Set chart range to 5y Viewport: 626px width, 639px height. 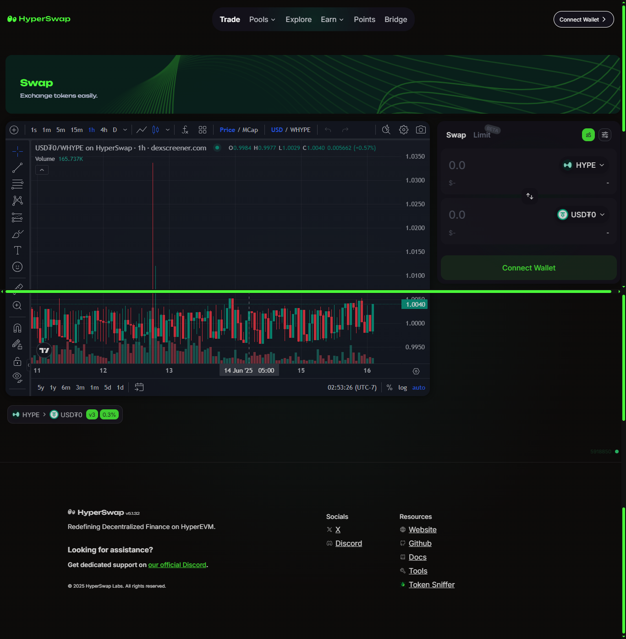tap(41, 387)
